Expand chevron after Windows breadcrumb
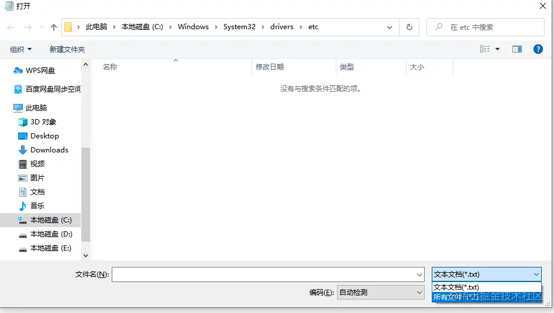The width and height of the screenshot is (554, 313). (x=216, y=27)
